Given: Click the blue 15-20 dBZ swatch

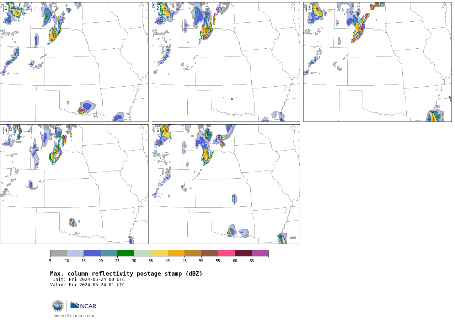Looking at the screenshot, I should (92, 253).
